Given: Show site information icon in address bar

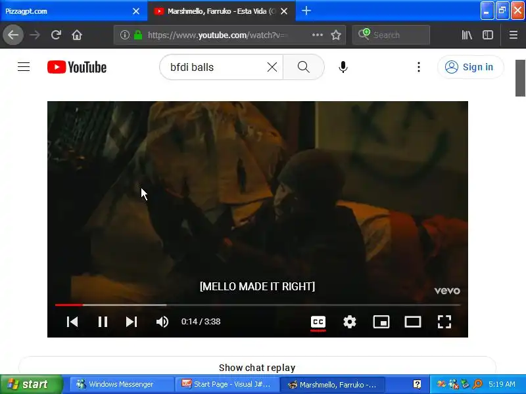Looking at the screenshot, I should [124, 35].
